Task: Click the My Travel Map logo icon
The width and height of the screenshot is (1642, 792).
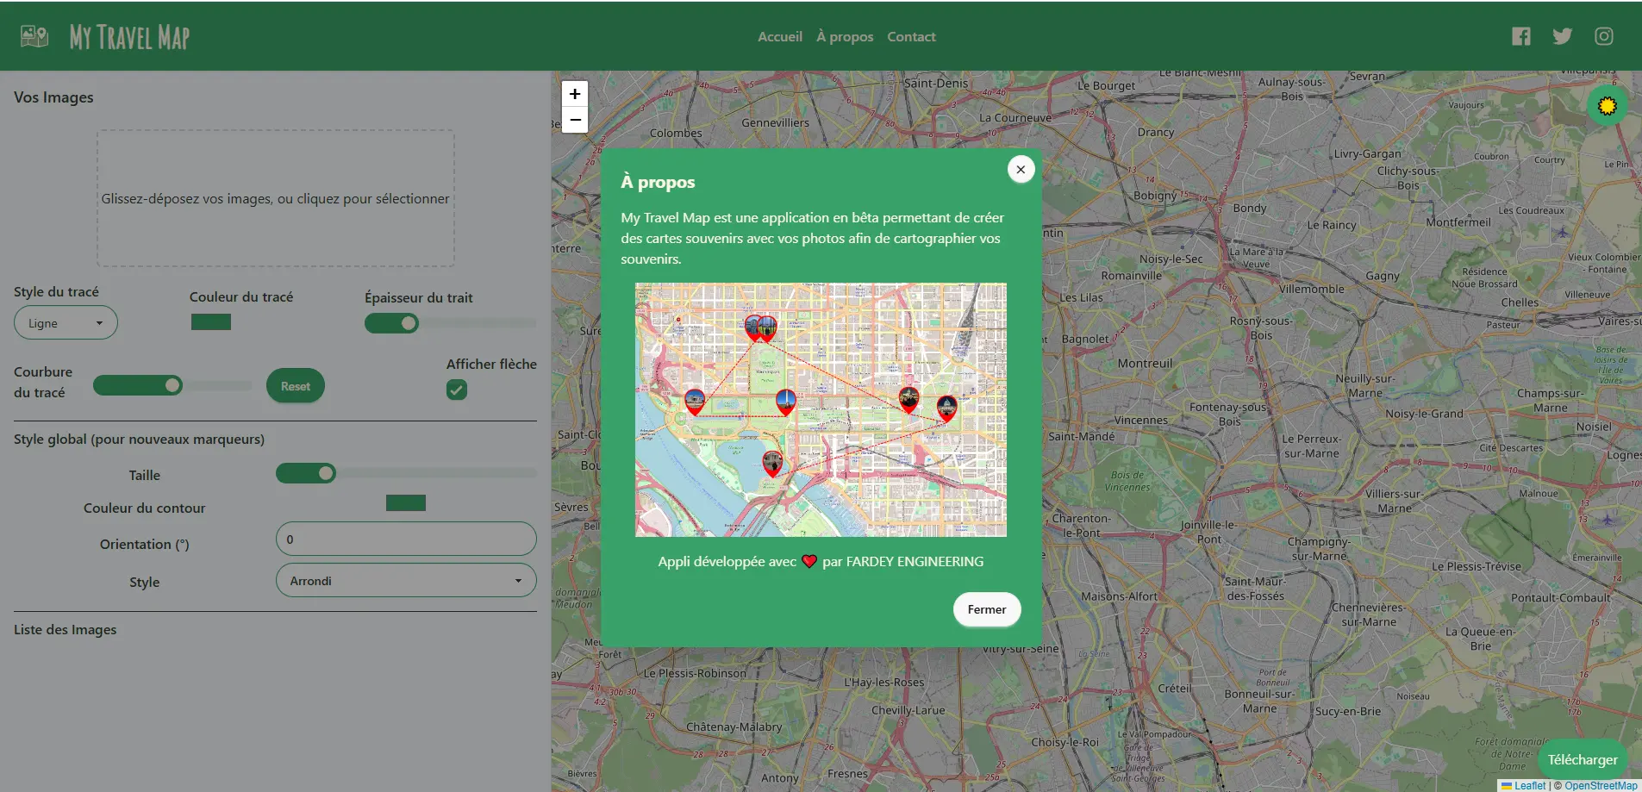Action: pyautogui.click(x=34, y=36)
